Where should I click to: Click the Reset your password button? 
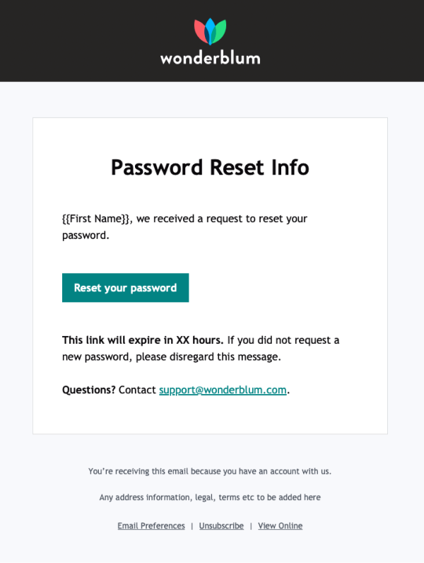tap(126, 288)
